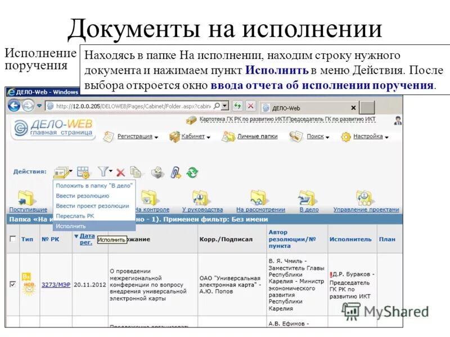The width and height of the screenshot is (450, 337).
Task: Open recent pages dropdown next to forward button
Action: [39, 106]
